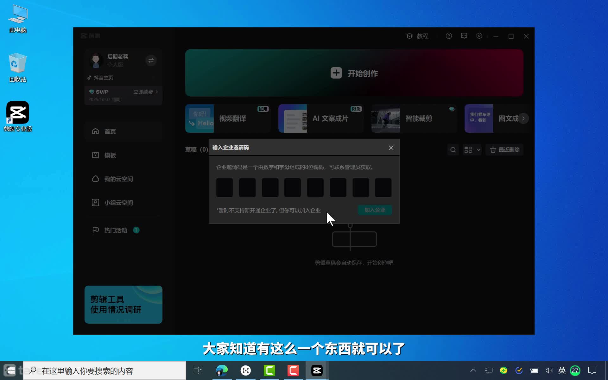Screen dimensions: 608x380
Task: Open 小组云空间 in sidebar
Action: point(123,203)
